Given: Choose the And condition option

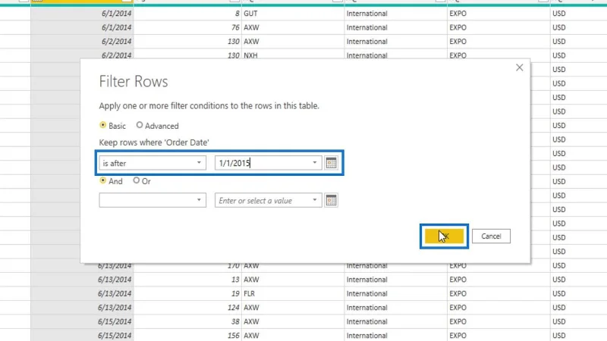Looking at the screenshot, I should (x=102, y=180).
